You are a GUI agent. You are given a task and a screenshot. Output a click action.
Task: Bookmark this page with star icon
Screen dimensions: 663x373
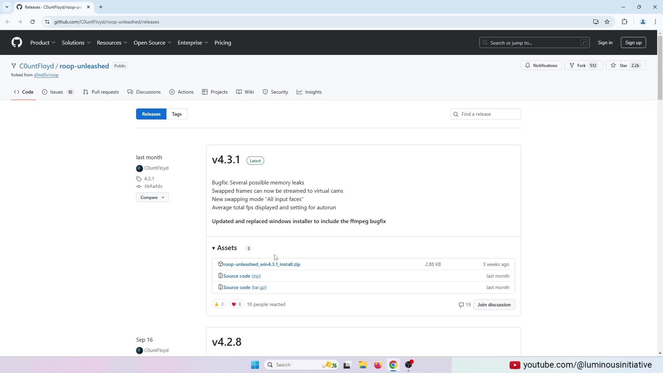coord(607,22)
